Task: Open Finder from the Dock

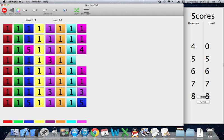Action: 15,132
